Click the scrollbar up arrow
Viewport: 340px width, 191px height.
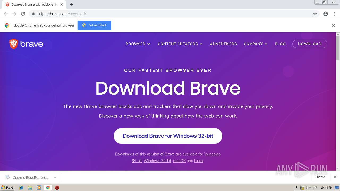point(338,34)
